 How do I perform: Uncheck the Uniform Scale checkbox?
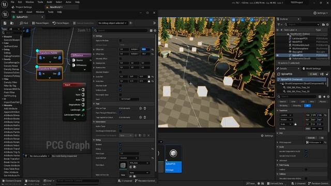[121, 90]
